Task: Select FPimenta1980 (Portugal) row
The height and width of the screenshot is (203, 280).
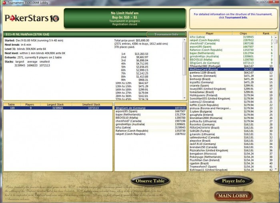Action: [x=231, y=66]
